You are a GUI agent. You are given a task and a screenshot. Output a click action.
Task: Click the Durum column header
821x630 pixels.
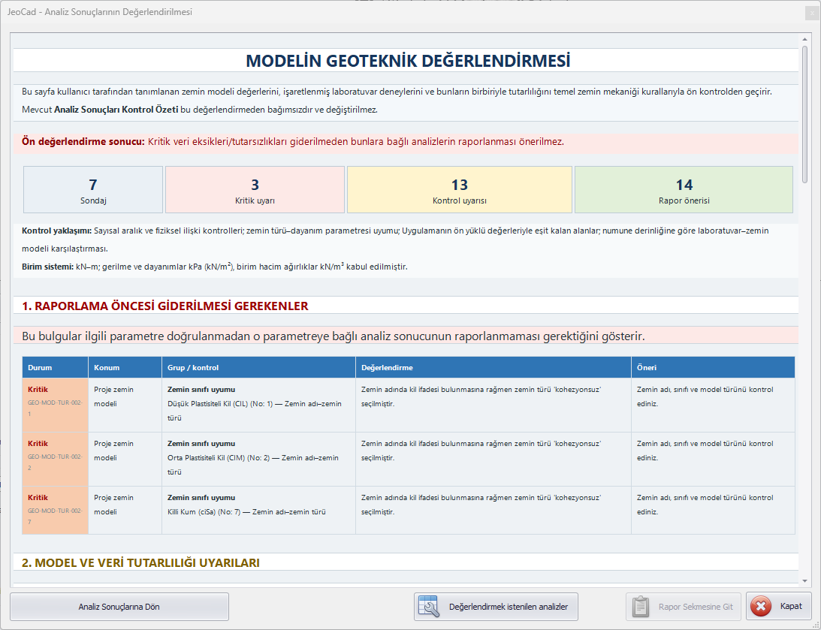55,367
